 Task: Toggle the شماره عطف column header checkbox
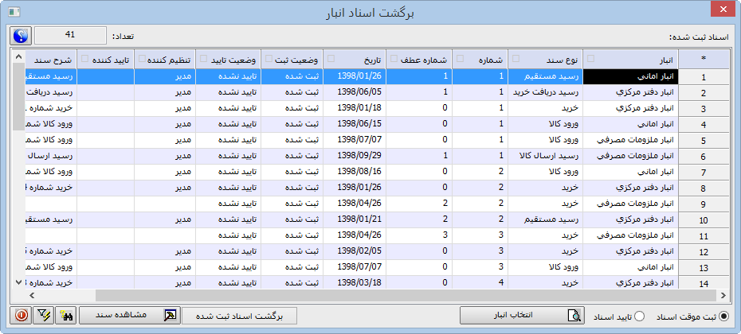[393, 59]
